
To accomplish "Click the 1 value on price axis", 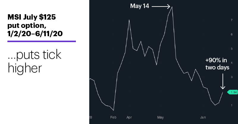I will coord(232,105).
